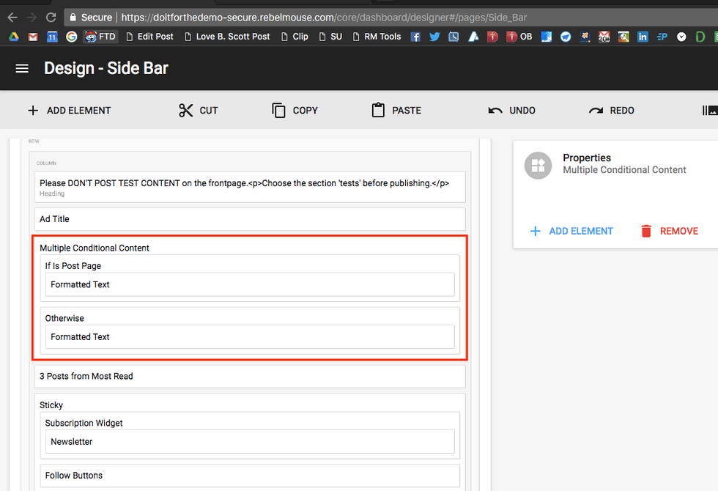Click the Properties element type icon

point(538,165)
